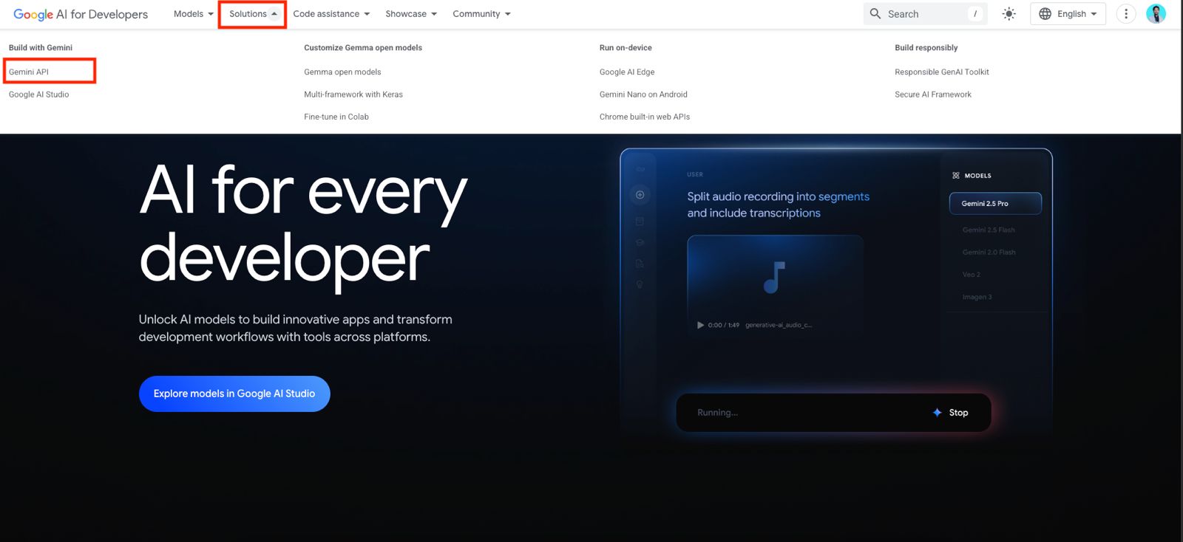Image resolution: width=1183 pixels, height=542 pixels.
Task: Click the play icon on audio clip
Action: [x=700, y=325]
